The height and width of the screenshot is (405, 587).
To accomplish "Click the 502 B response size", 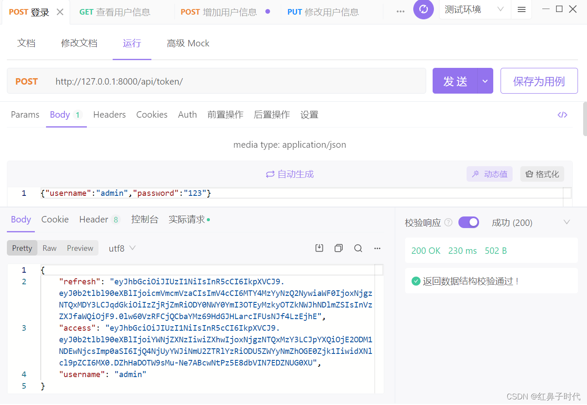I will click(x=496, y=251).
